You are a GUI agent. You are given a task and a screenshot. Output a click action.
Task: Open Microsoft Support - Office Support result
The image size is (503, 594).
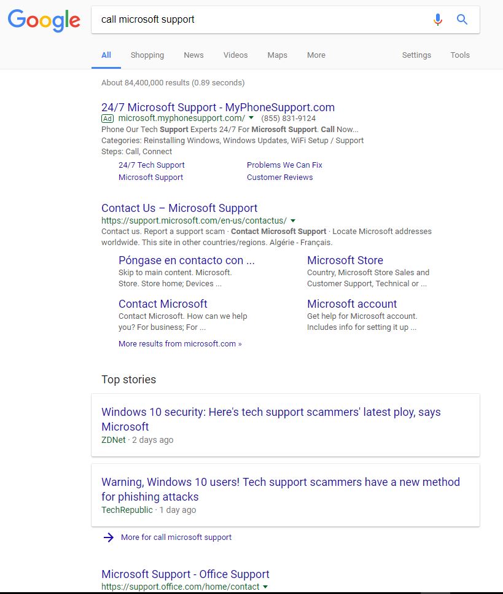pos(185,574)
